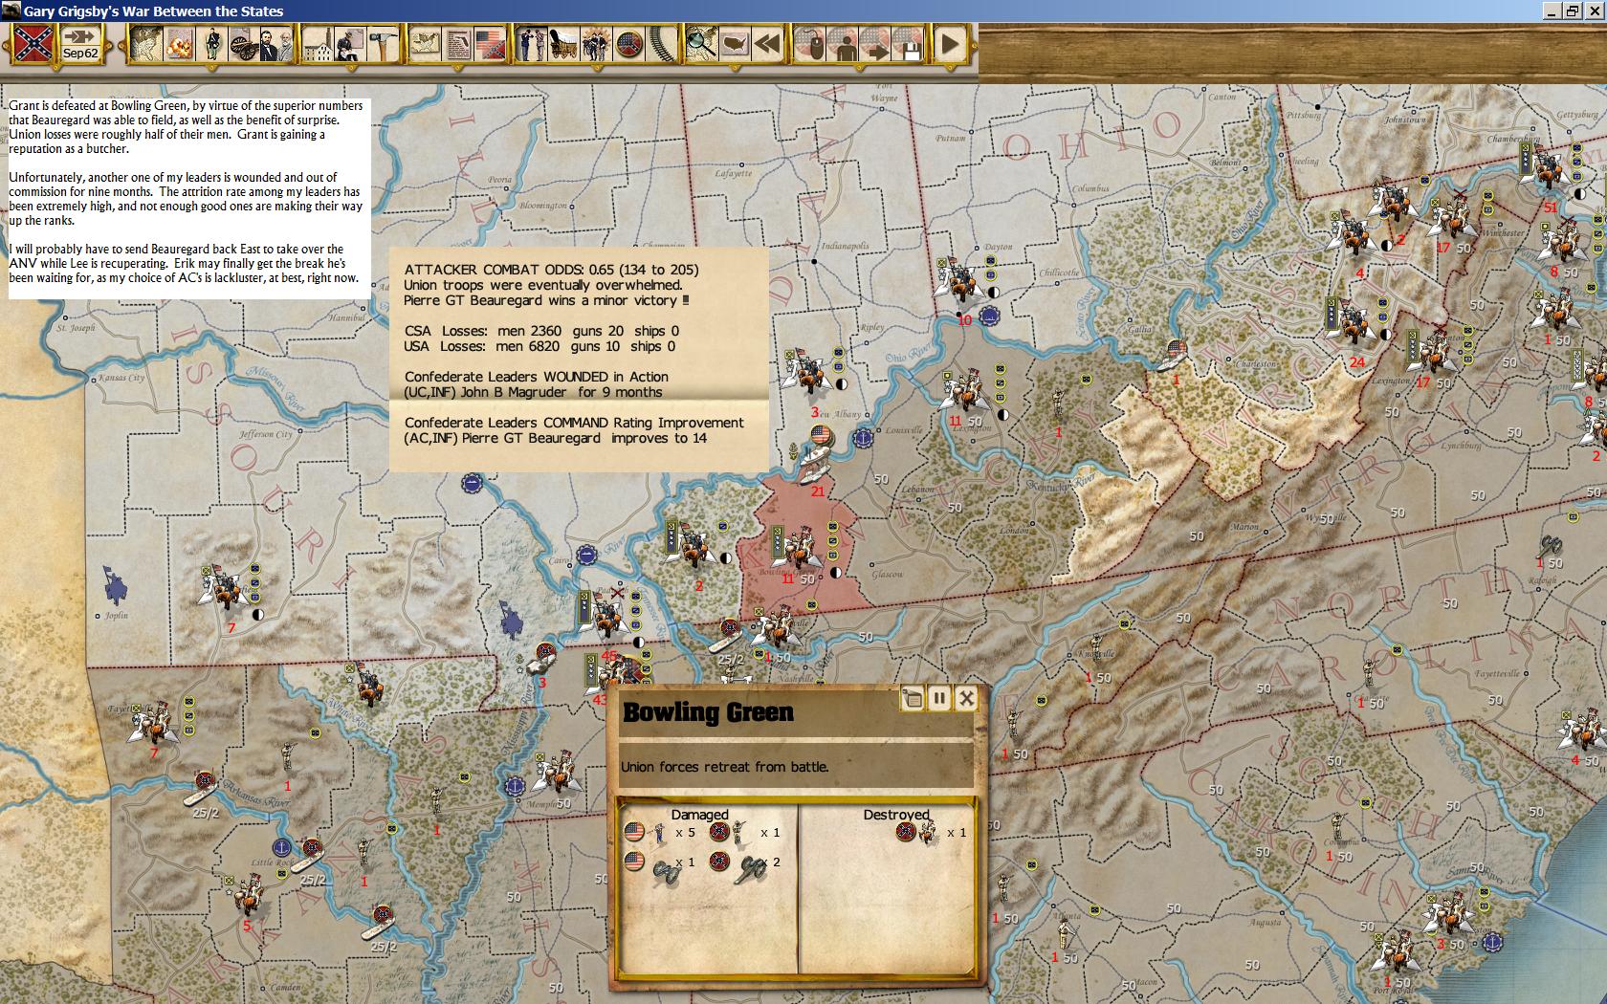This screenshot has width=1607, height=1004.
Task: Click the double left arrow rewind icon
Action: [x=766, y=44]
